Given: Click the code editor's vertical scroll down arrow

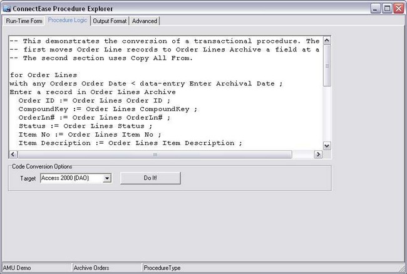Looking at the screenshot, I should point(326,145).
